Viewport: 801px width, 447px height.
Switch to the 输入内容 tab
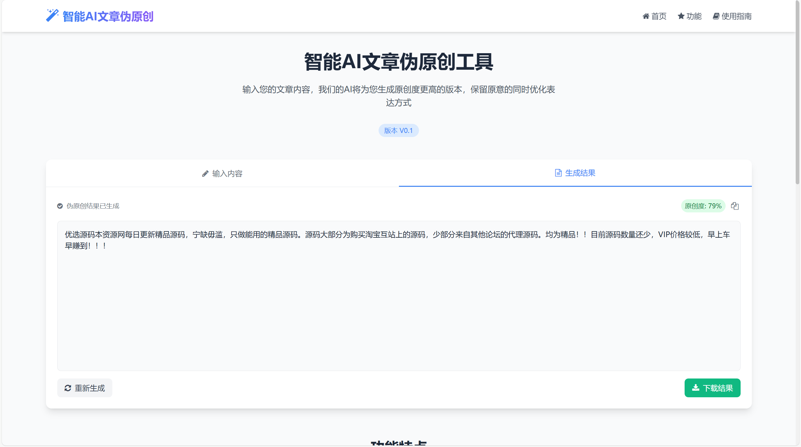tap(222, 173)
